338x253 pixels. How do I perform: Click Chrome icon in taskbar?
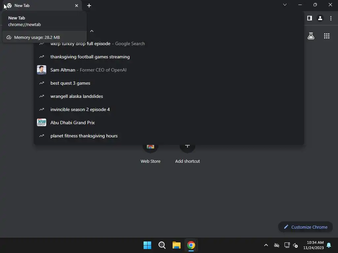[191, 245]
